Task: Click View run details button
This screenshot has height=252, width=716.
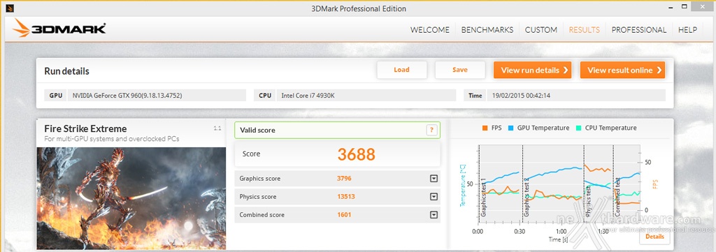Action: pyautogui.click(x=532, y=71)
